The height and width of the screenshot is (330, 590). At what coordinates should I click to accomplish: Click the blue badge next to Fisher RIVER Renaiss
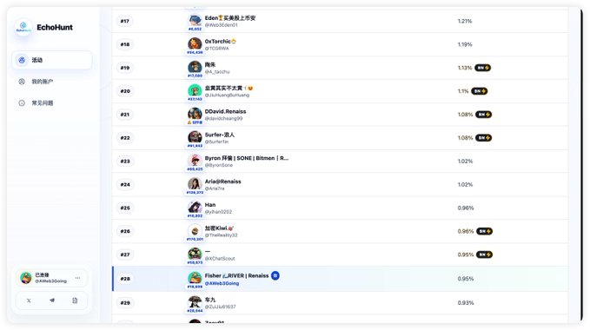point(275,275)
